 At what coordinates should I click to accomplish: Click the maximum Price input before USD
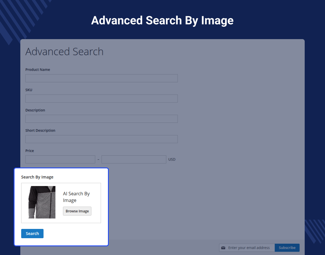click(x=134, y=159)
